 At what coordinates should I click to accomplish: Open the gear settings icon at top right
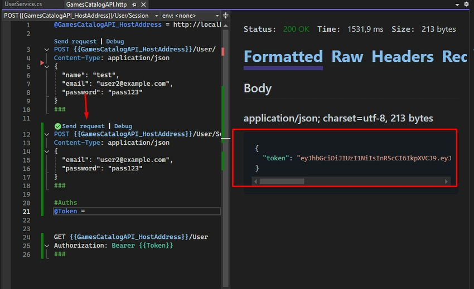(x=466, y=4)
